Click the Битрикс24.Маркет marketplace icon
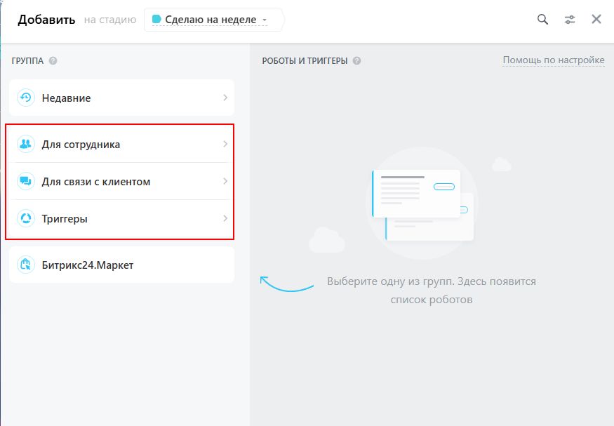Screen dimensions: 614x426 pos(26,263)
